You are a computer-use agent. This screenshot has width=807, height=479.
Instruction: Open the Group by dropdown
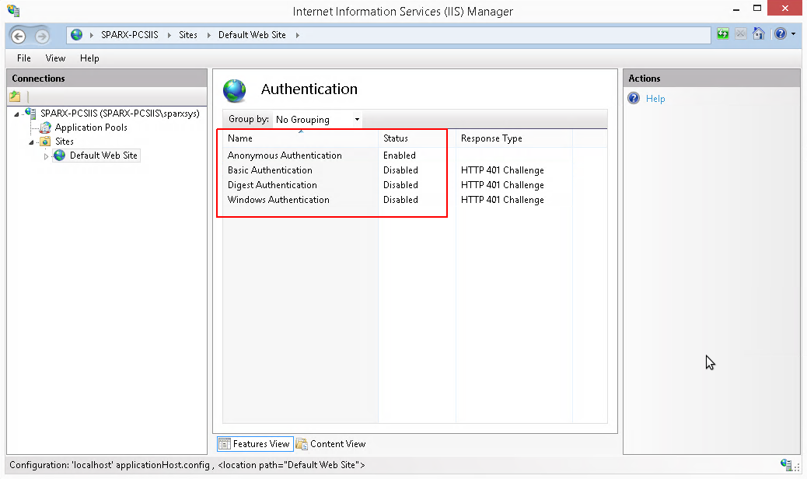[317, 120]
